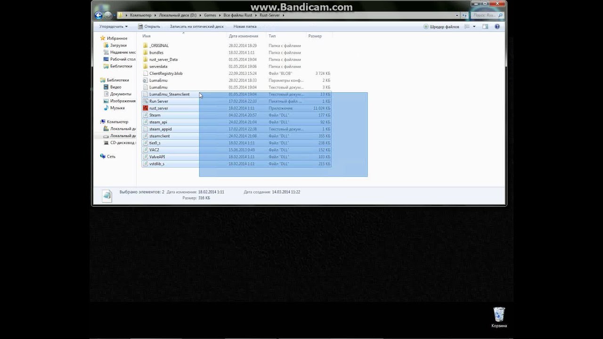Select Компьютер in the address breadcrumb

click(x=141, y=15)
